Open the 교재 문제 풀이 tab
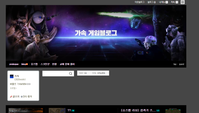The image size is (199, 113). tap(67, 64)
